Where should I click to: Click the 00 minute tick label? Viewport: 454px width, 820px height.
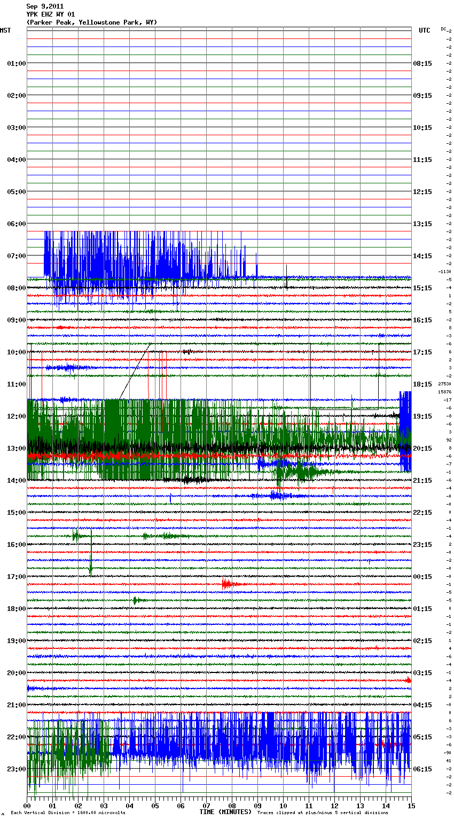pos(27,806)
